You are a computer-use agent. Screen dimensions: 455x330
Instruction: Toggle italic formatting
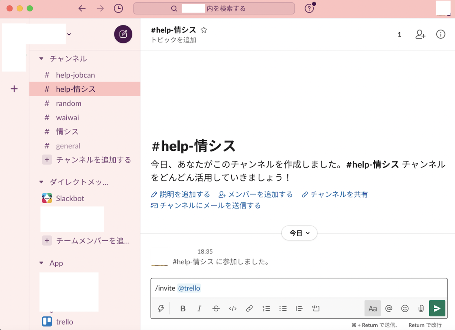199,308
